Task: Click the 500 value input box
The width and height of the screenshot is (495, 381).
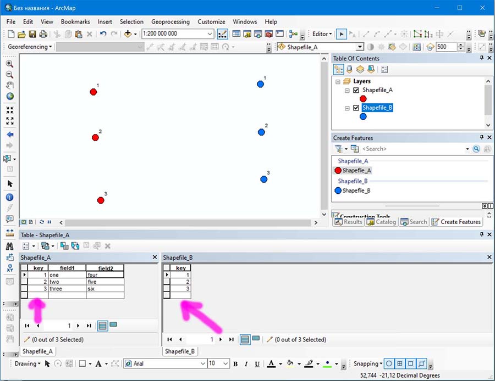Action: tap(446, 47)
